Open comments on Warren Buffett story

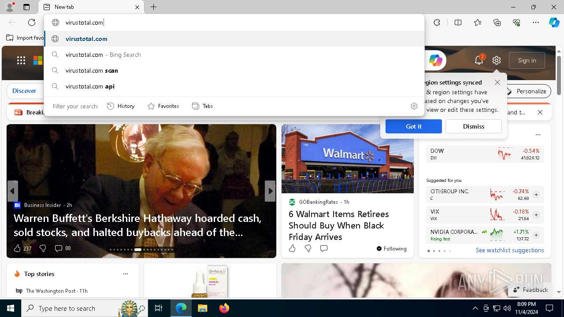(58, 248)
